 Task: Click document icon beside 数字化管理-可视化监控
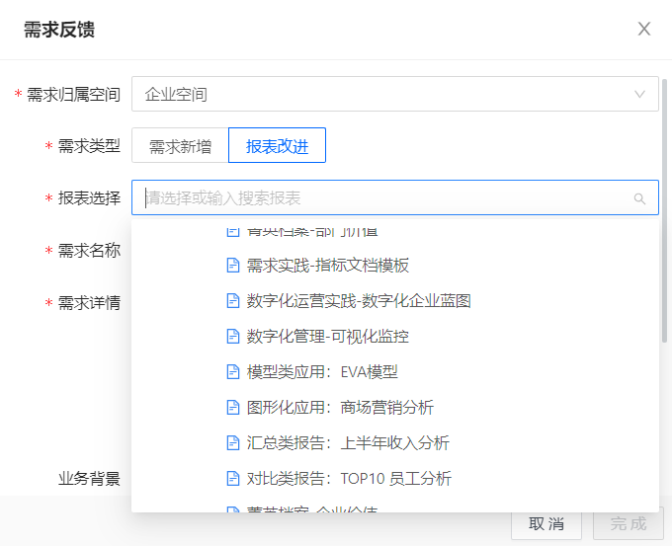(233, 337)
